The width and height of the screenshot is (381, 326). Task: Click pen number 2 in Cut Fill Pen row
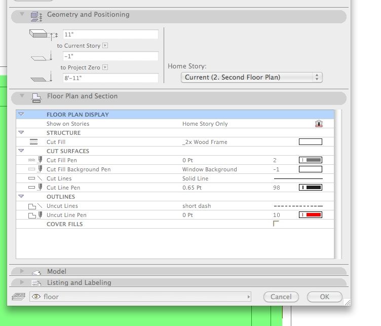275,160
